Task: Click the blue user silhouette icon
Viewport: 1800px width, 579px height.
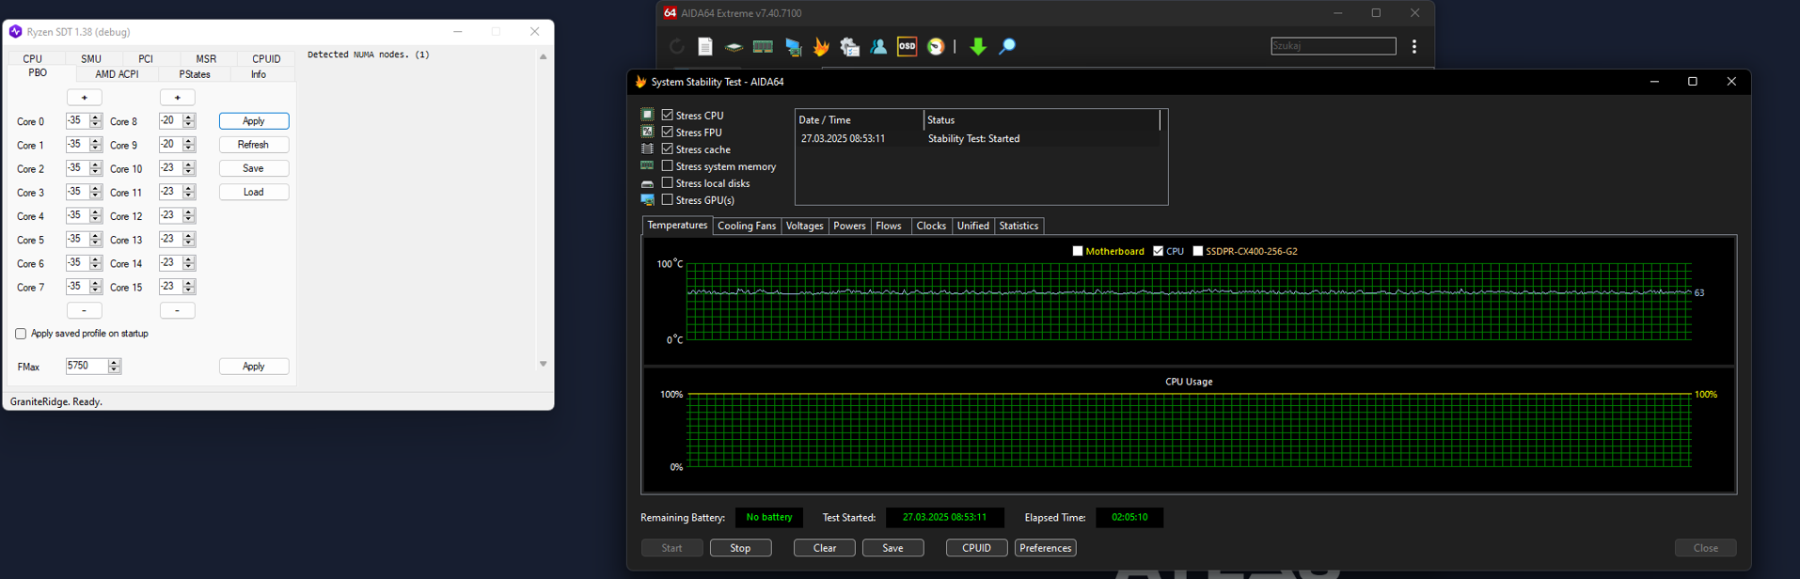Action: click(x=878, y=47)
